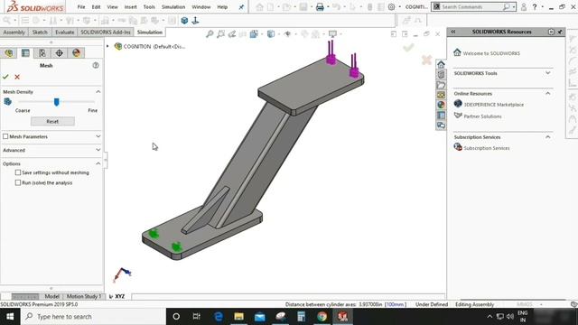
Task: Click the Home icon in title toolbar
Action: [259, 7]
